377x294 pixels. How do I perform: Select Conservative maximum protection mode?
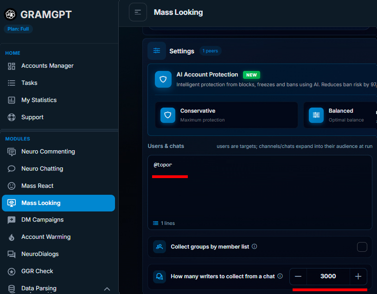coord(226,115)
